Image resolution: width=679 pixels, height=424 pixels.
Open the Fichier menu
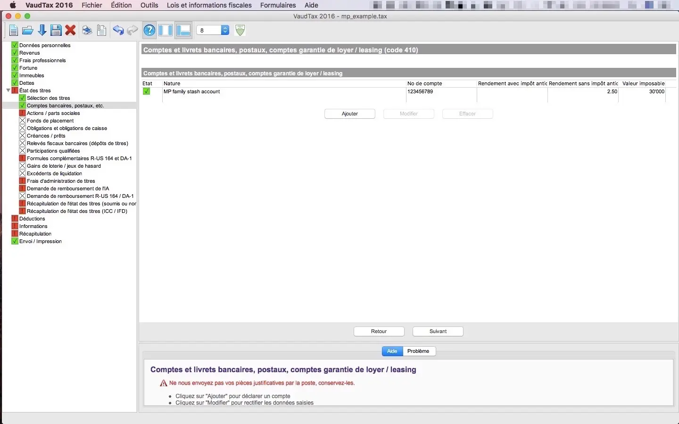[x=92, y=5]
